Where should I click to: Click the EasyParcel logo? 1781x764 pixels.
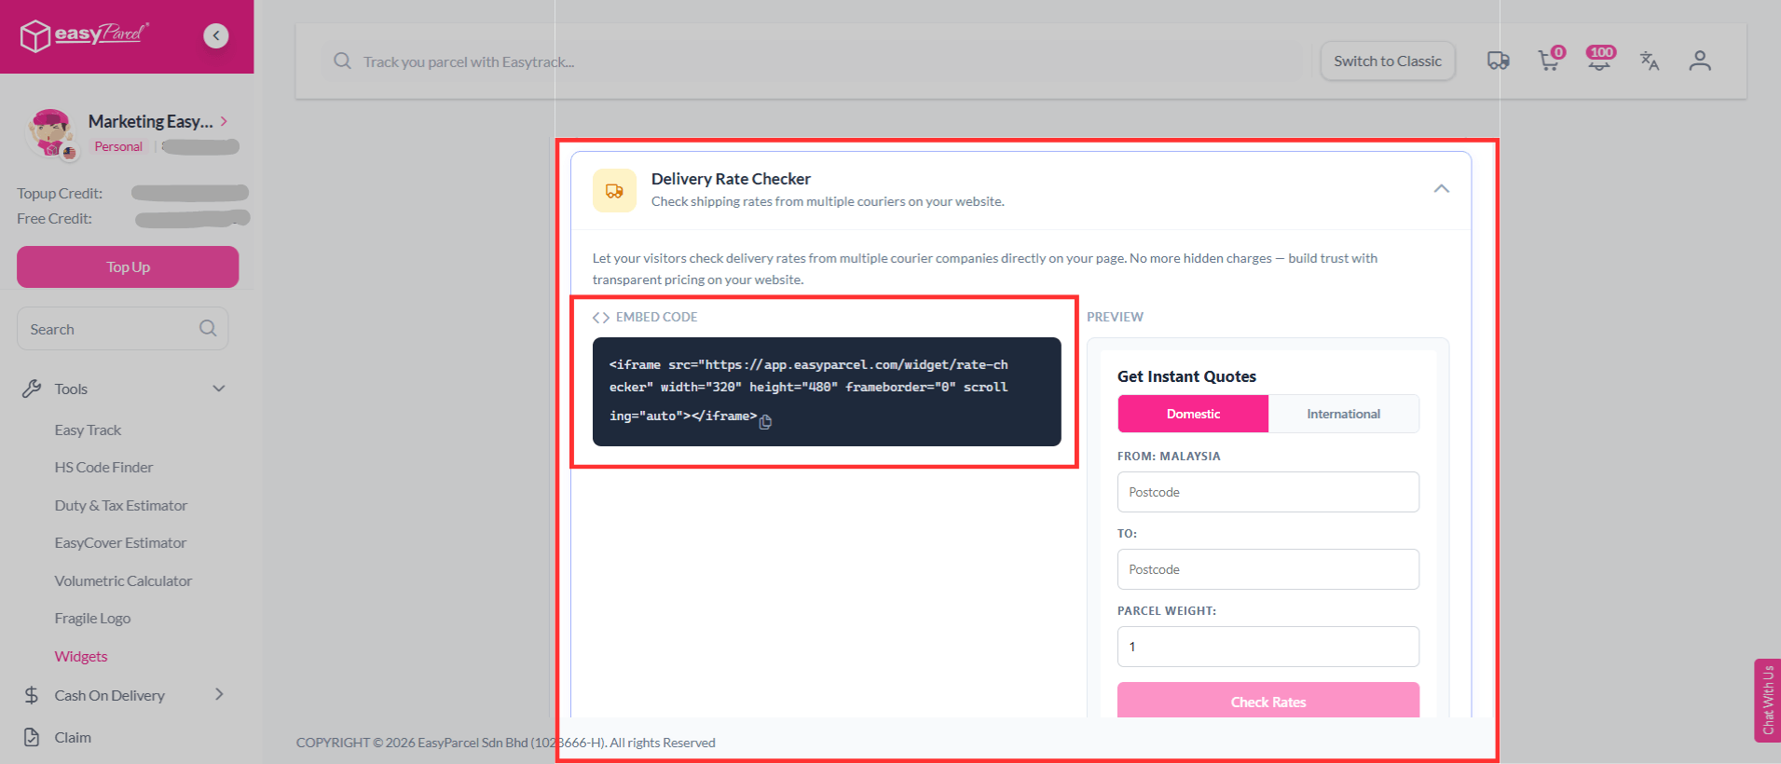click(84, 35)
